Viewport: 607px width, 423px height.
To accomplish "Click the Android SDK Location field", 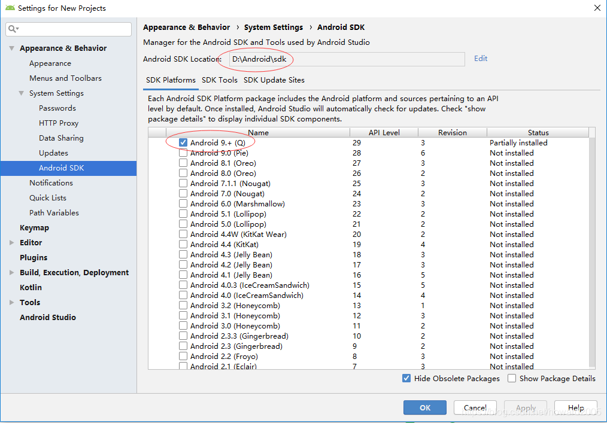I will pyautogui.click(x=347, y=59).
